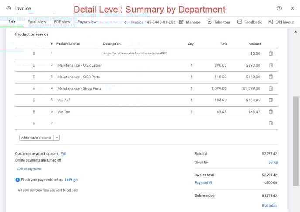Viewport: 300px width, 212px height.
Task: Grab drag handle of line 1
Action: (x=34, y=54)
